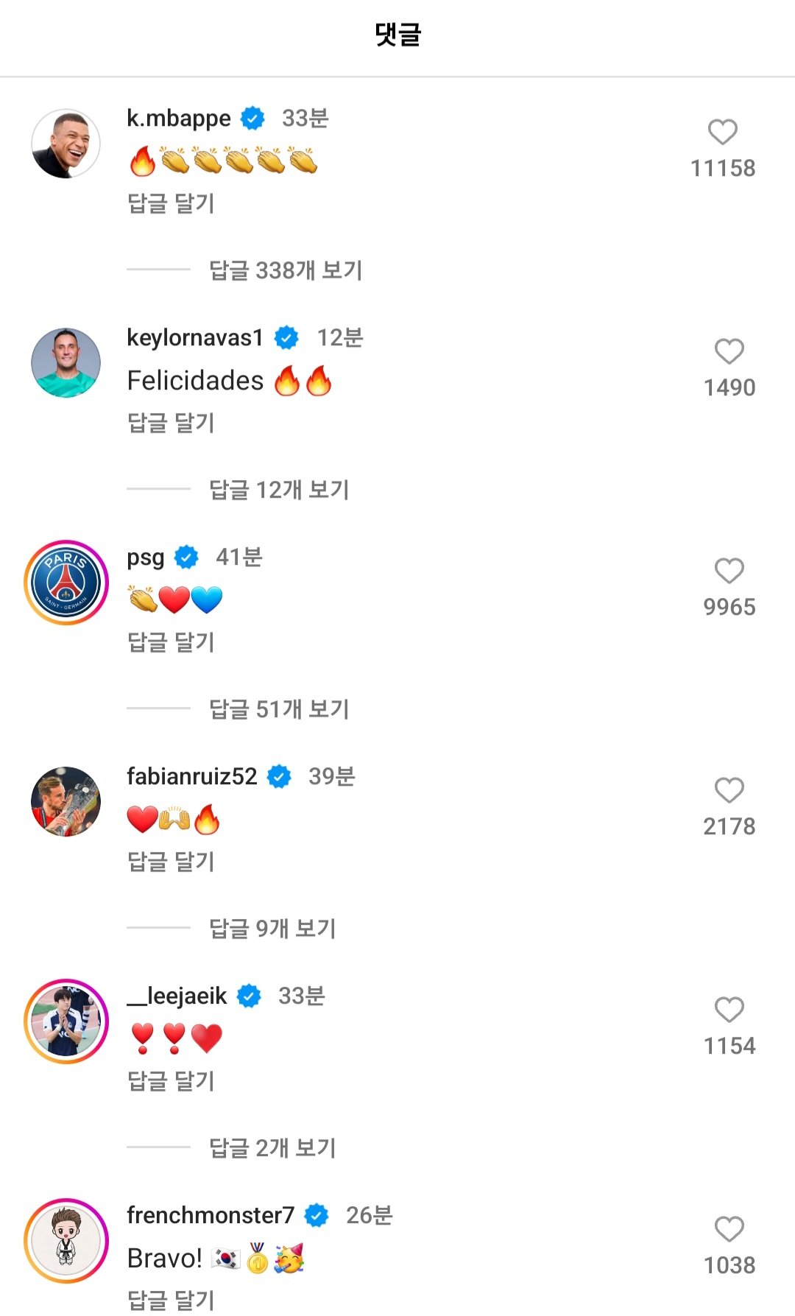The width and height of the screenshot is (795, 1316).
Task: Like the k.mbappe comment
Action: (722, 133)
